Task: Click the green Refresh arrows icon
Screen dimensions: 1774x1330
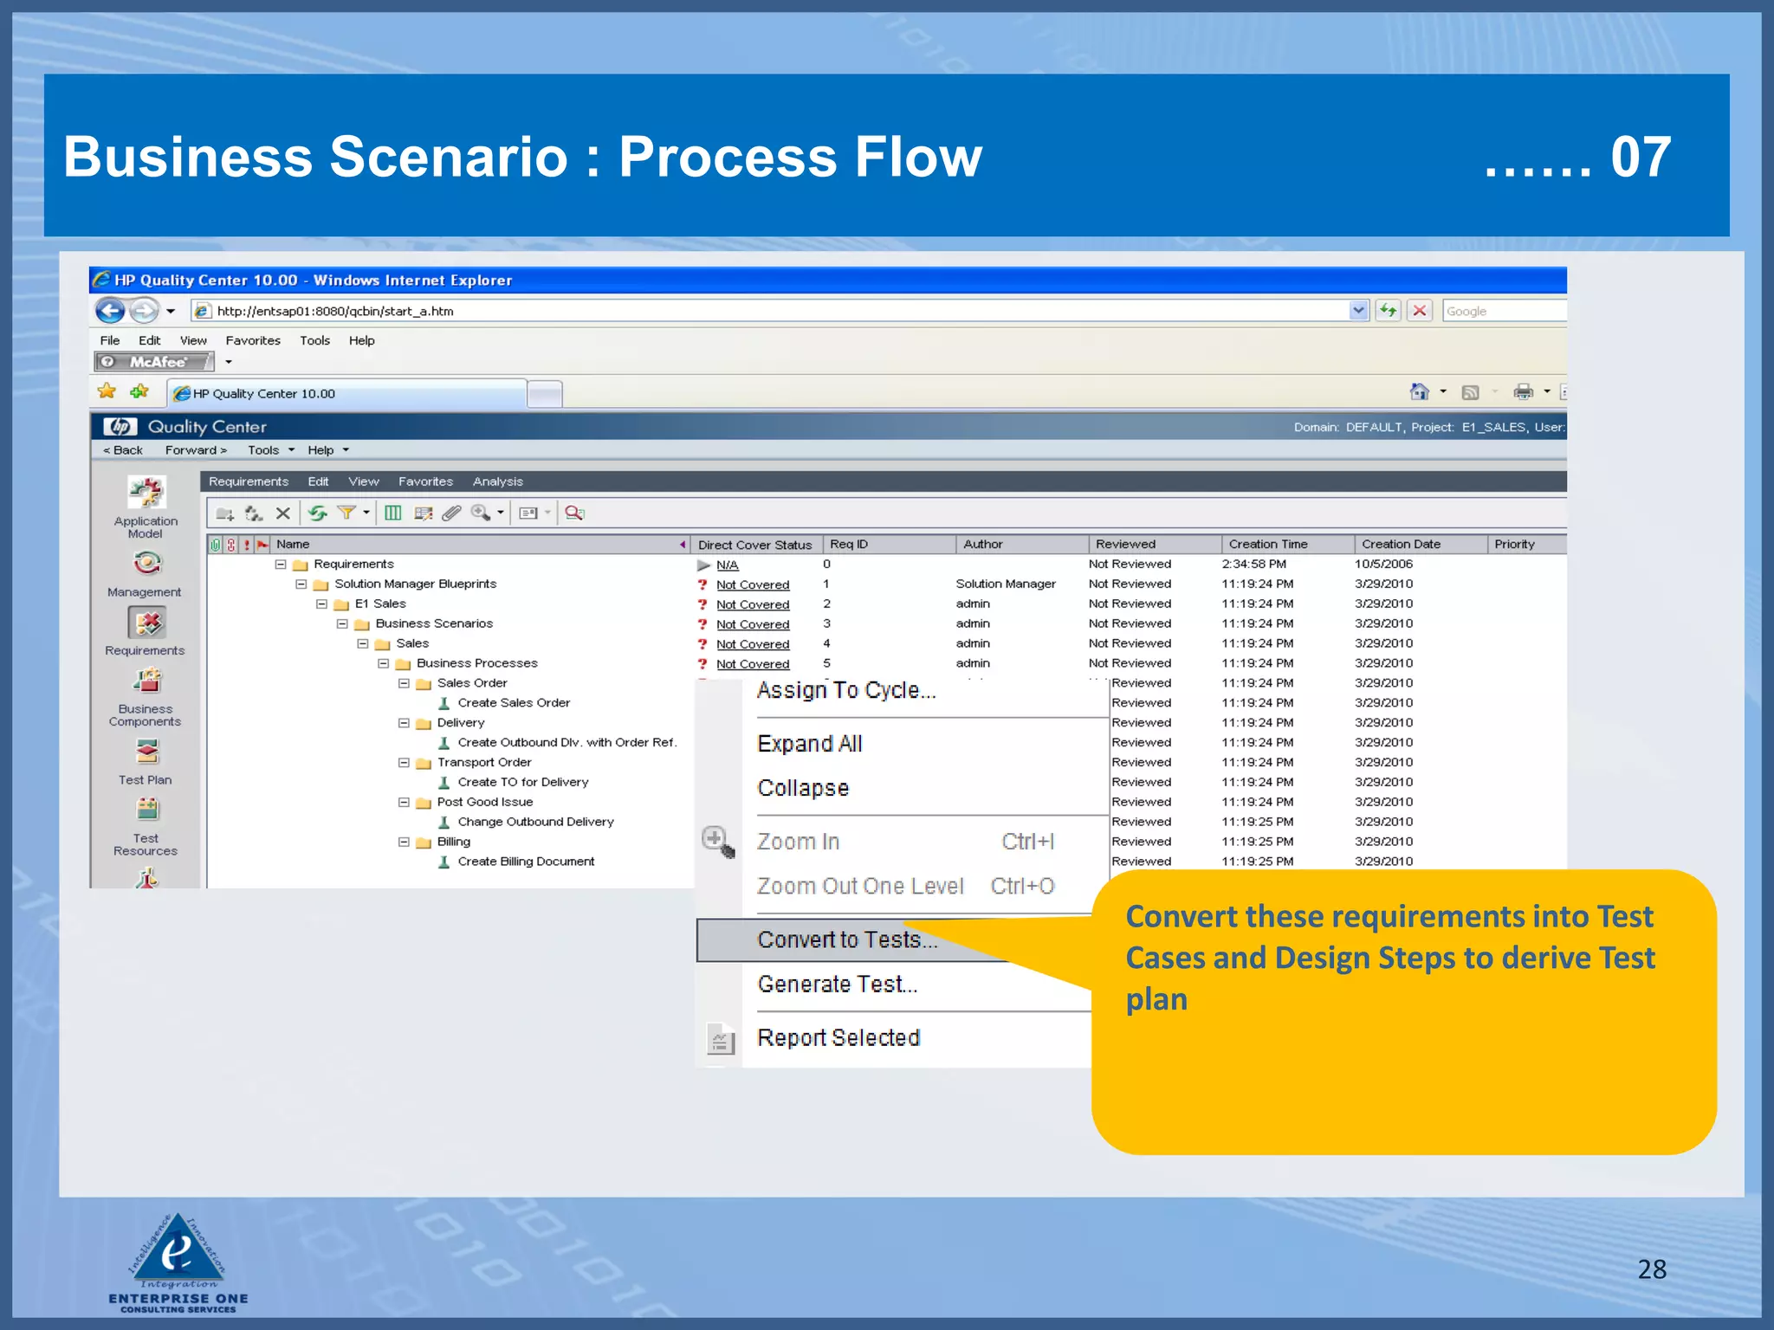Action: [318, 513]
